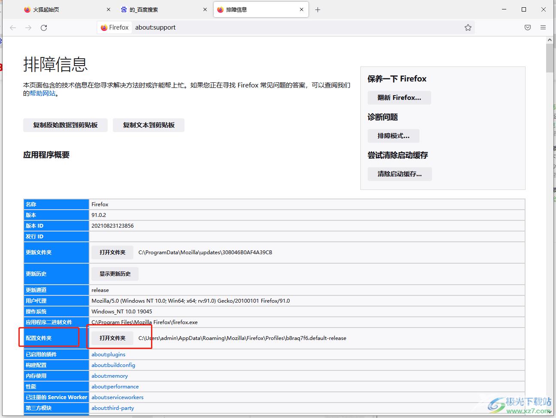Maximize the Firefox window

524,9
